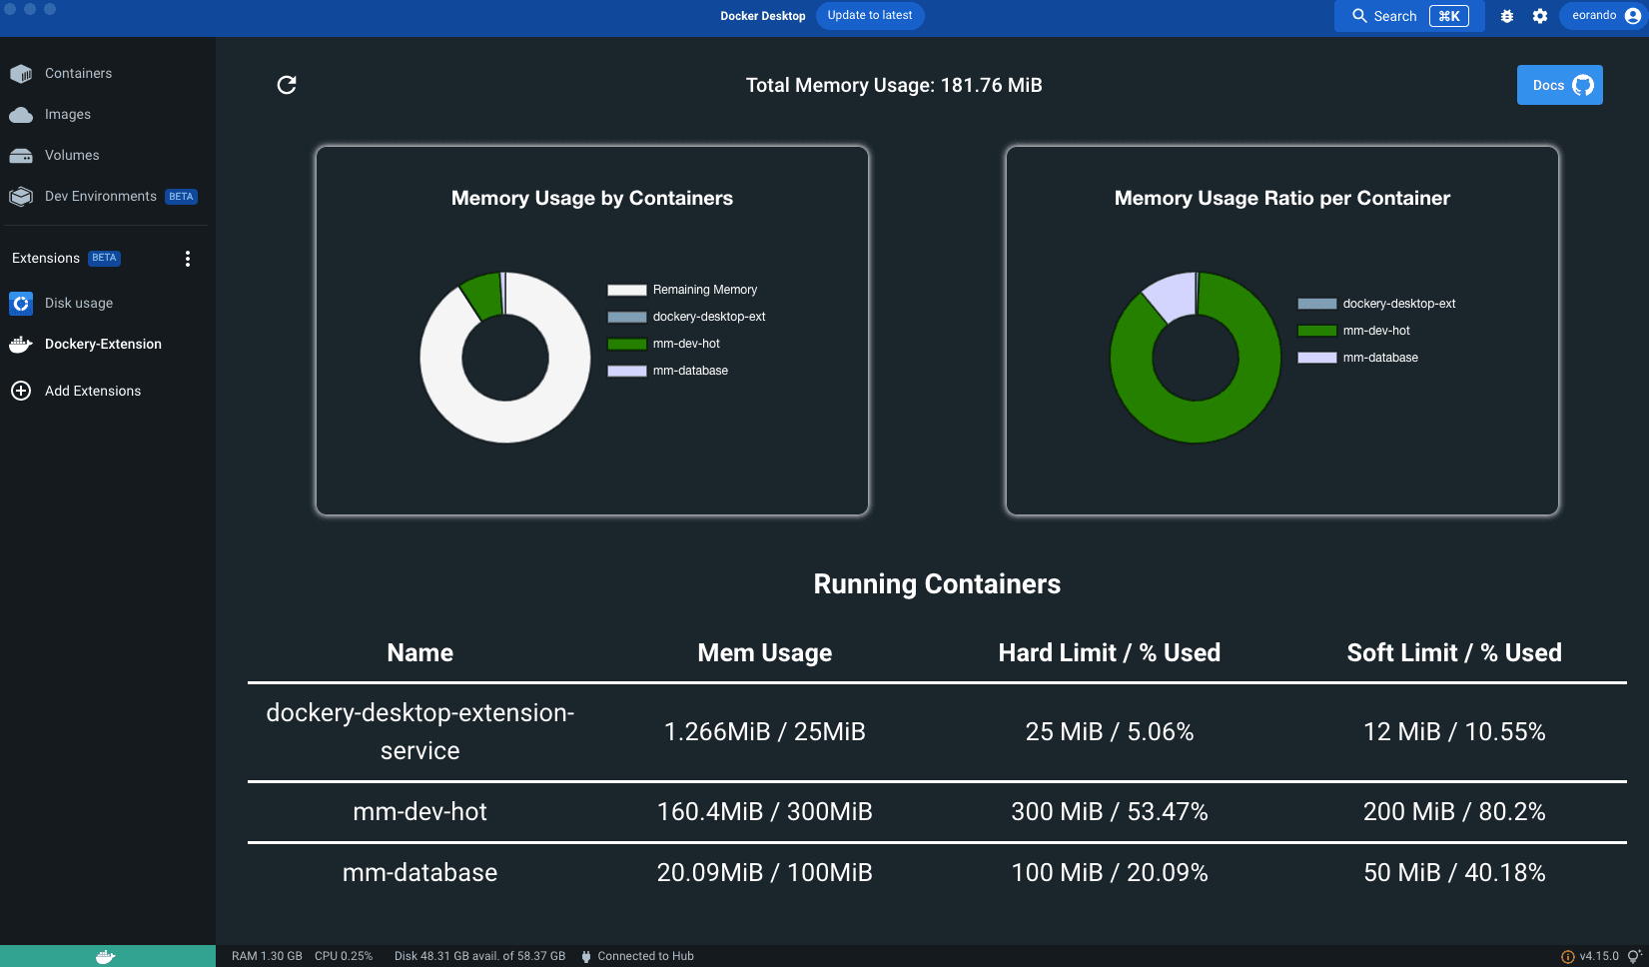The width and height of the screenshot is (1649, 967).
Task: Toggle mm-dev-hot swatch in usage legend
Action: 627,344
